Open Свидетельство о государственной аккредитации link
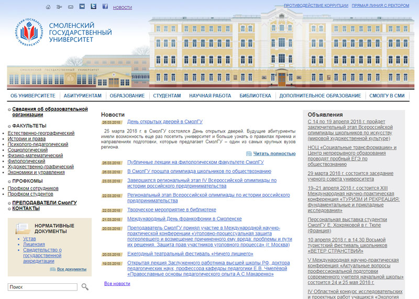Screen dimensions: 419x299 click(x=42, y=256)
